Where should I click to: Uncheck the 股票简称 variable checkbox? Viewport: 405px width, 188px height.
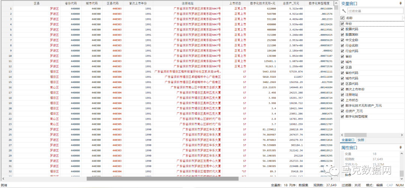(x=342, y=34)
